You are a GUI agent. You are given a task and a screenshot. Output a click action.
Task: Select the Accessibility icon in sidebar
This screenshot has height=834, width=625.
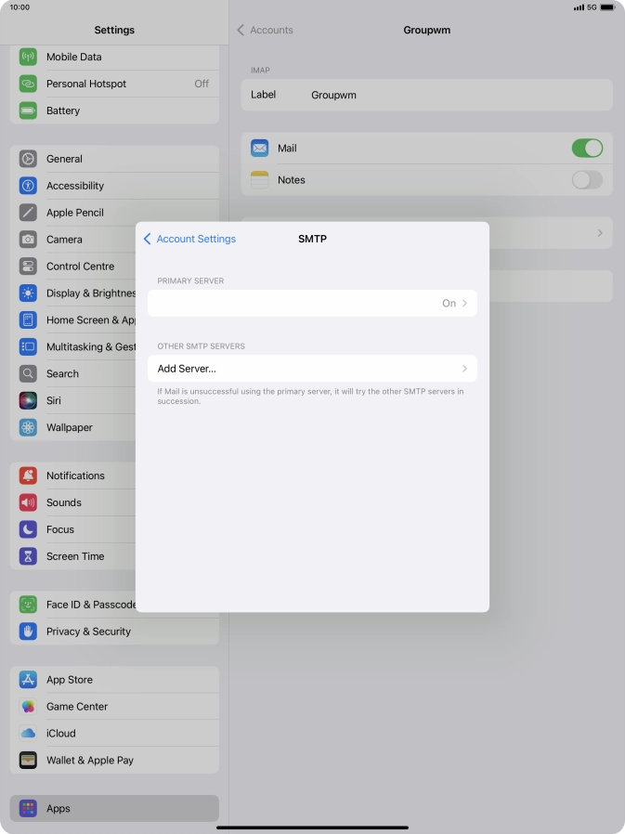[28, 186]
